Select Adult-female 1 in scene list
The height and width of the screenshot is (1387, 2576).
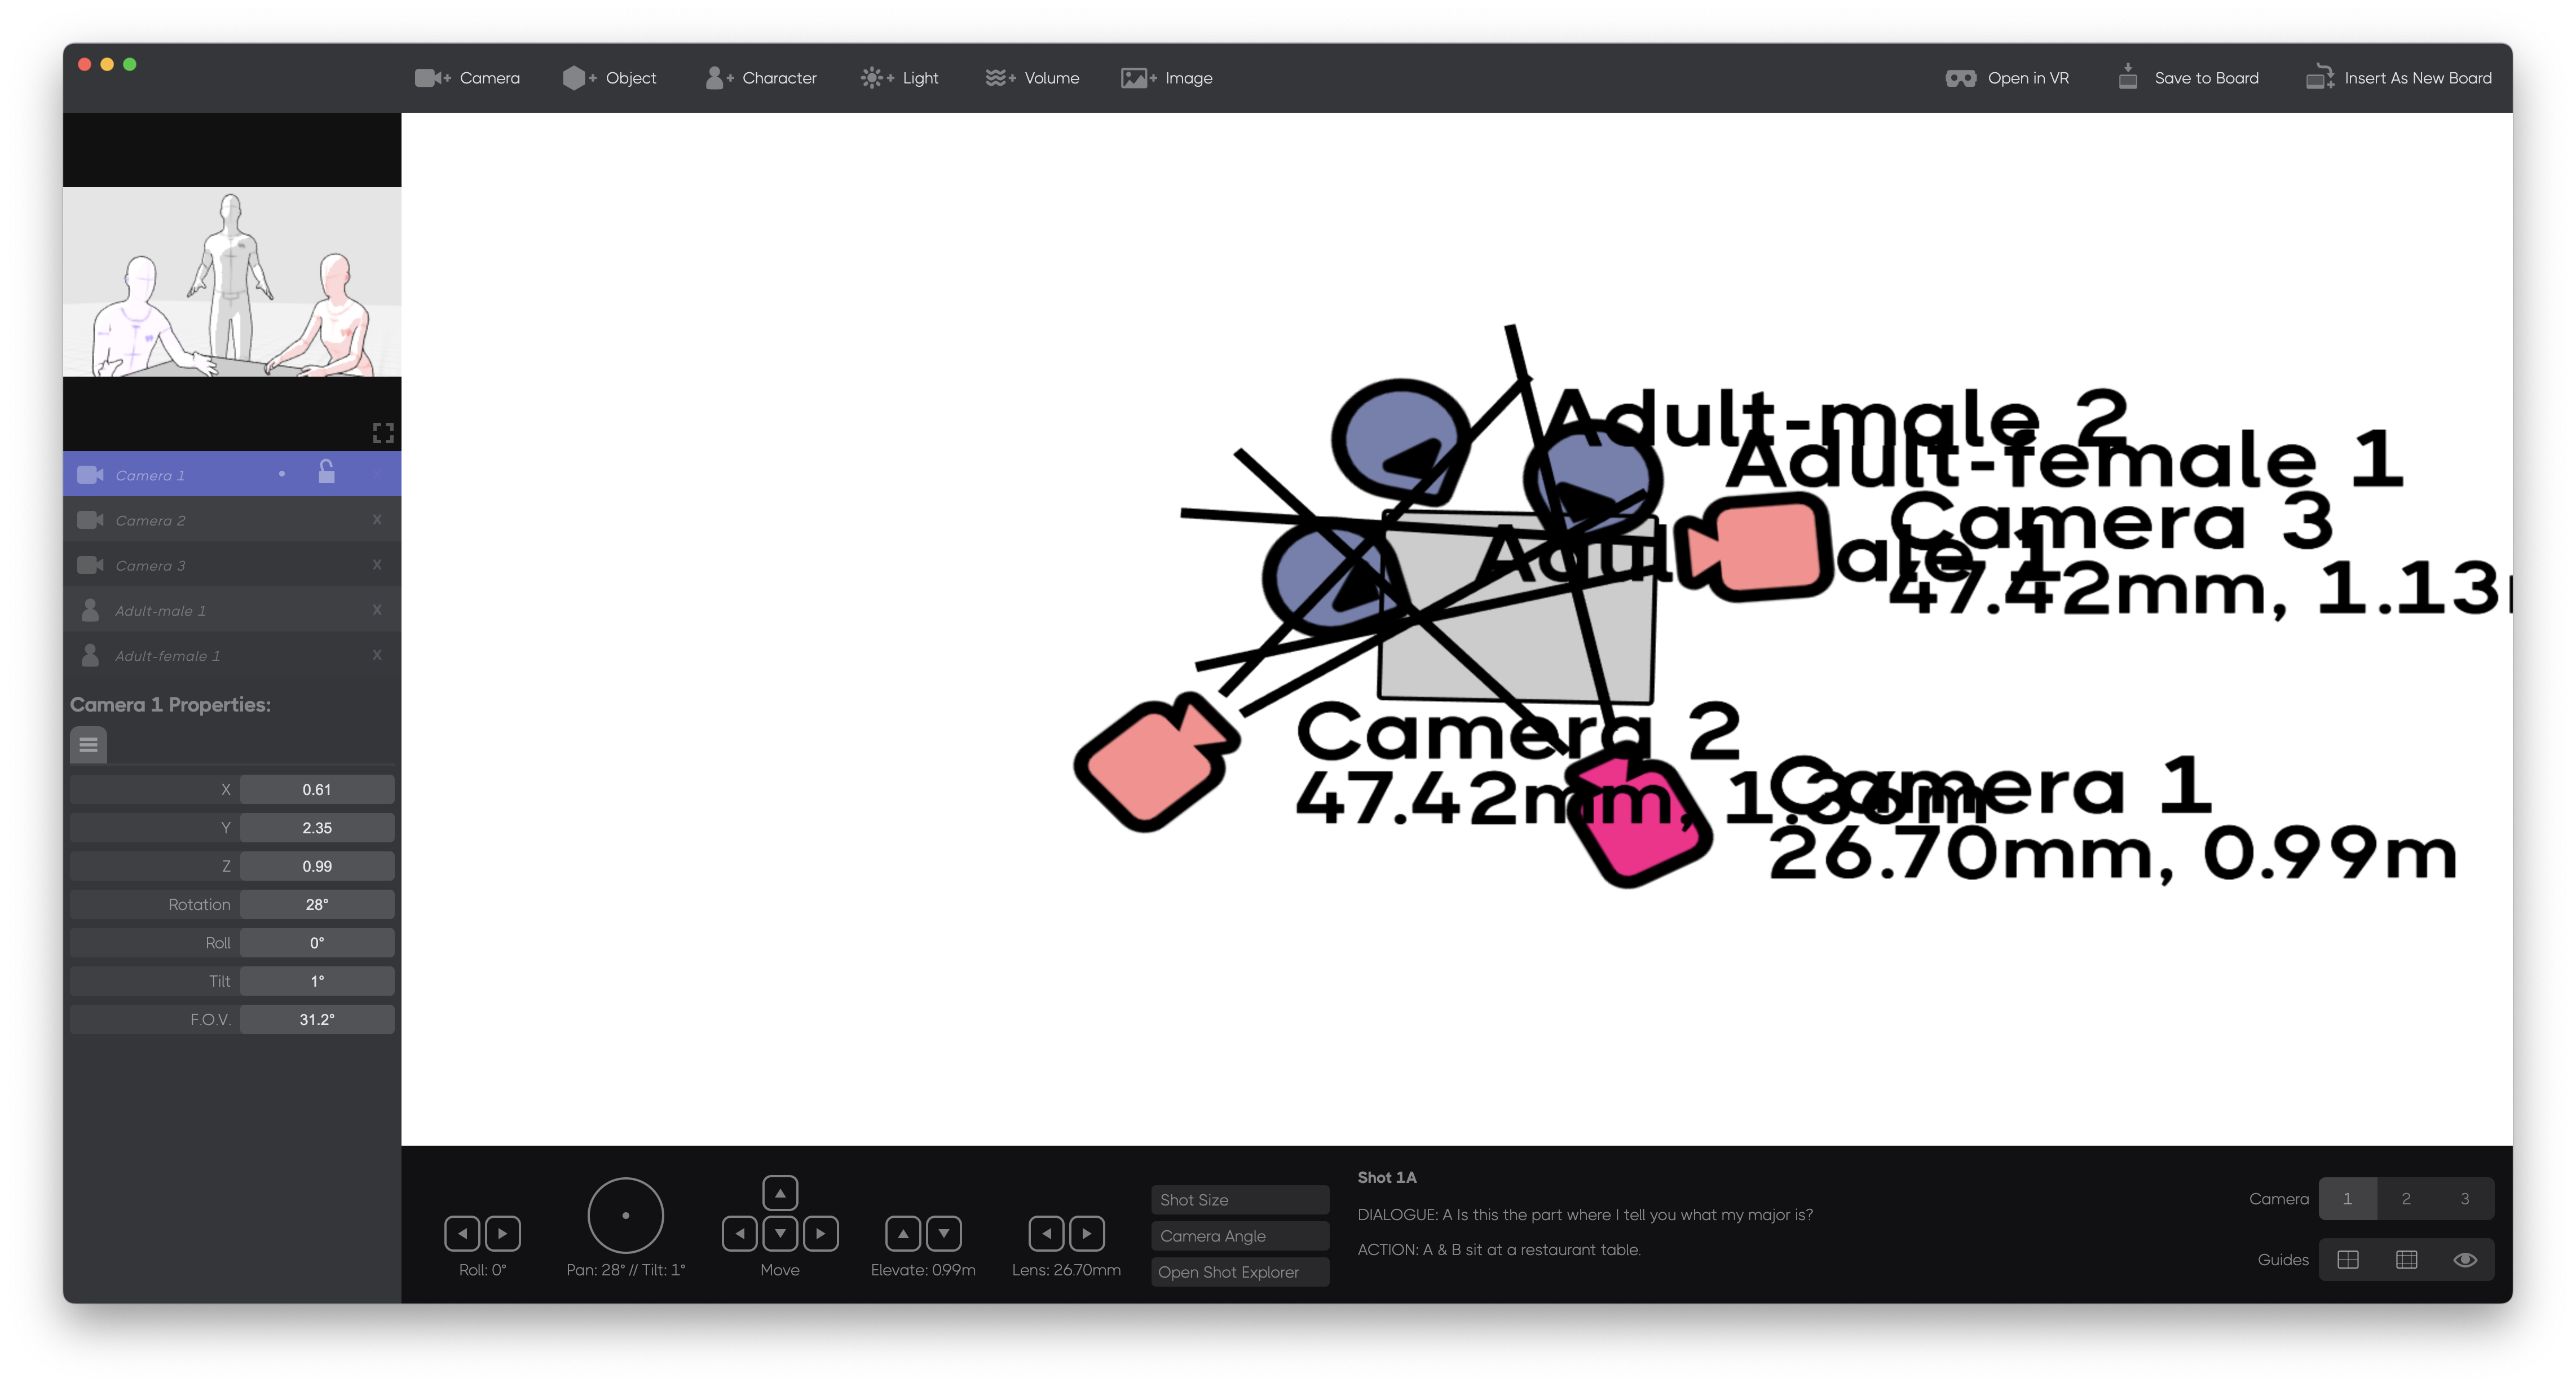click(x=168, y=656)
